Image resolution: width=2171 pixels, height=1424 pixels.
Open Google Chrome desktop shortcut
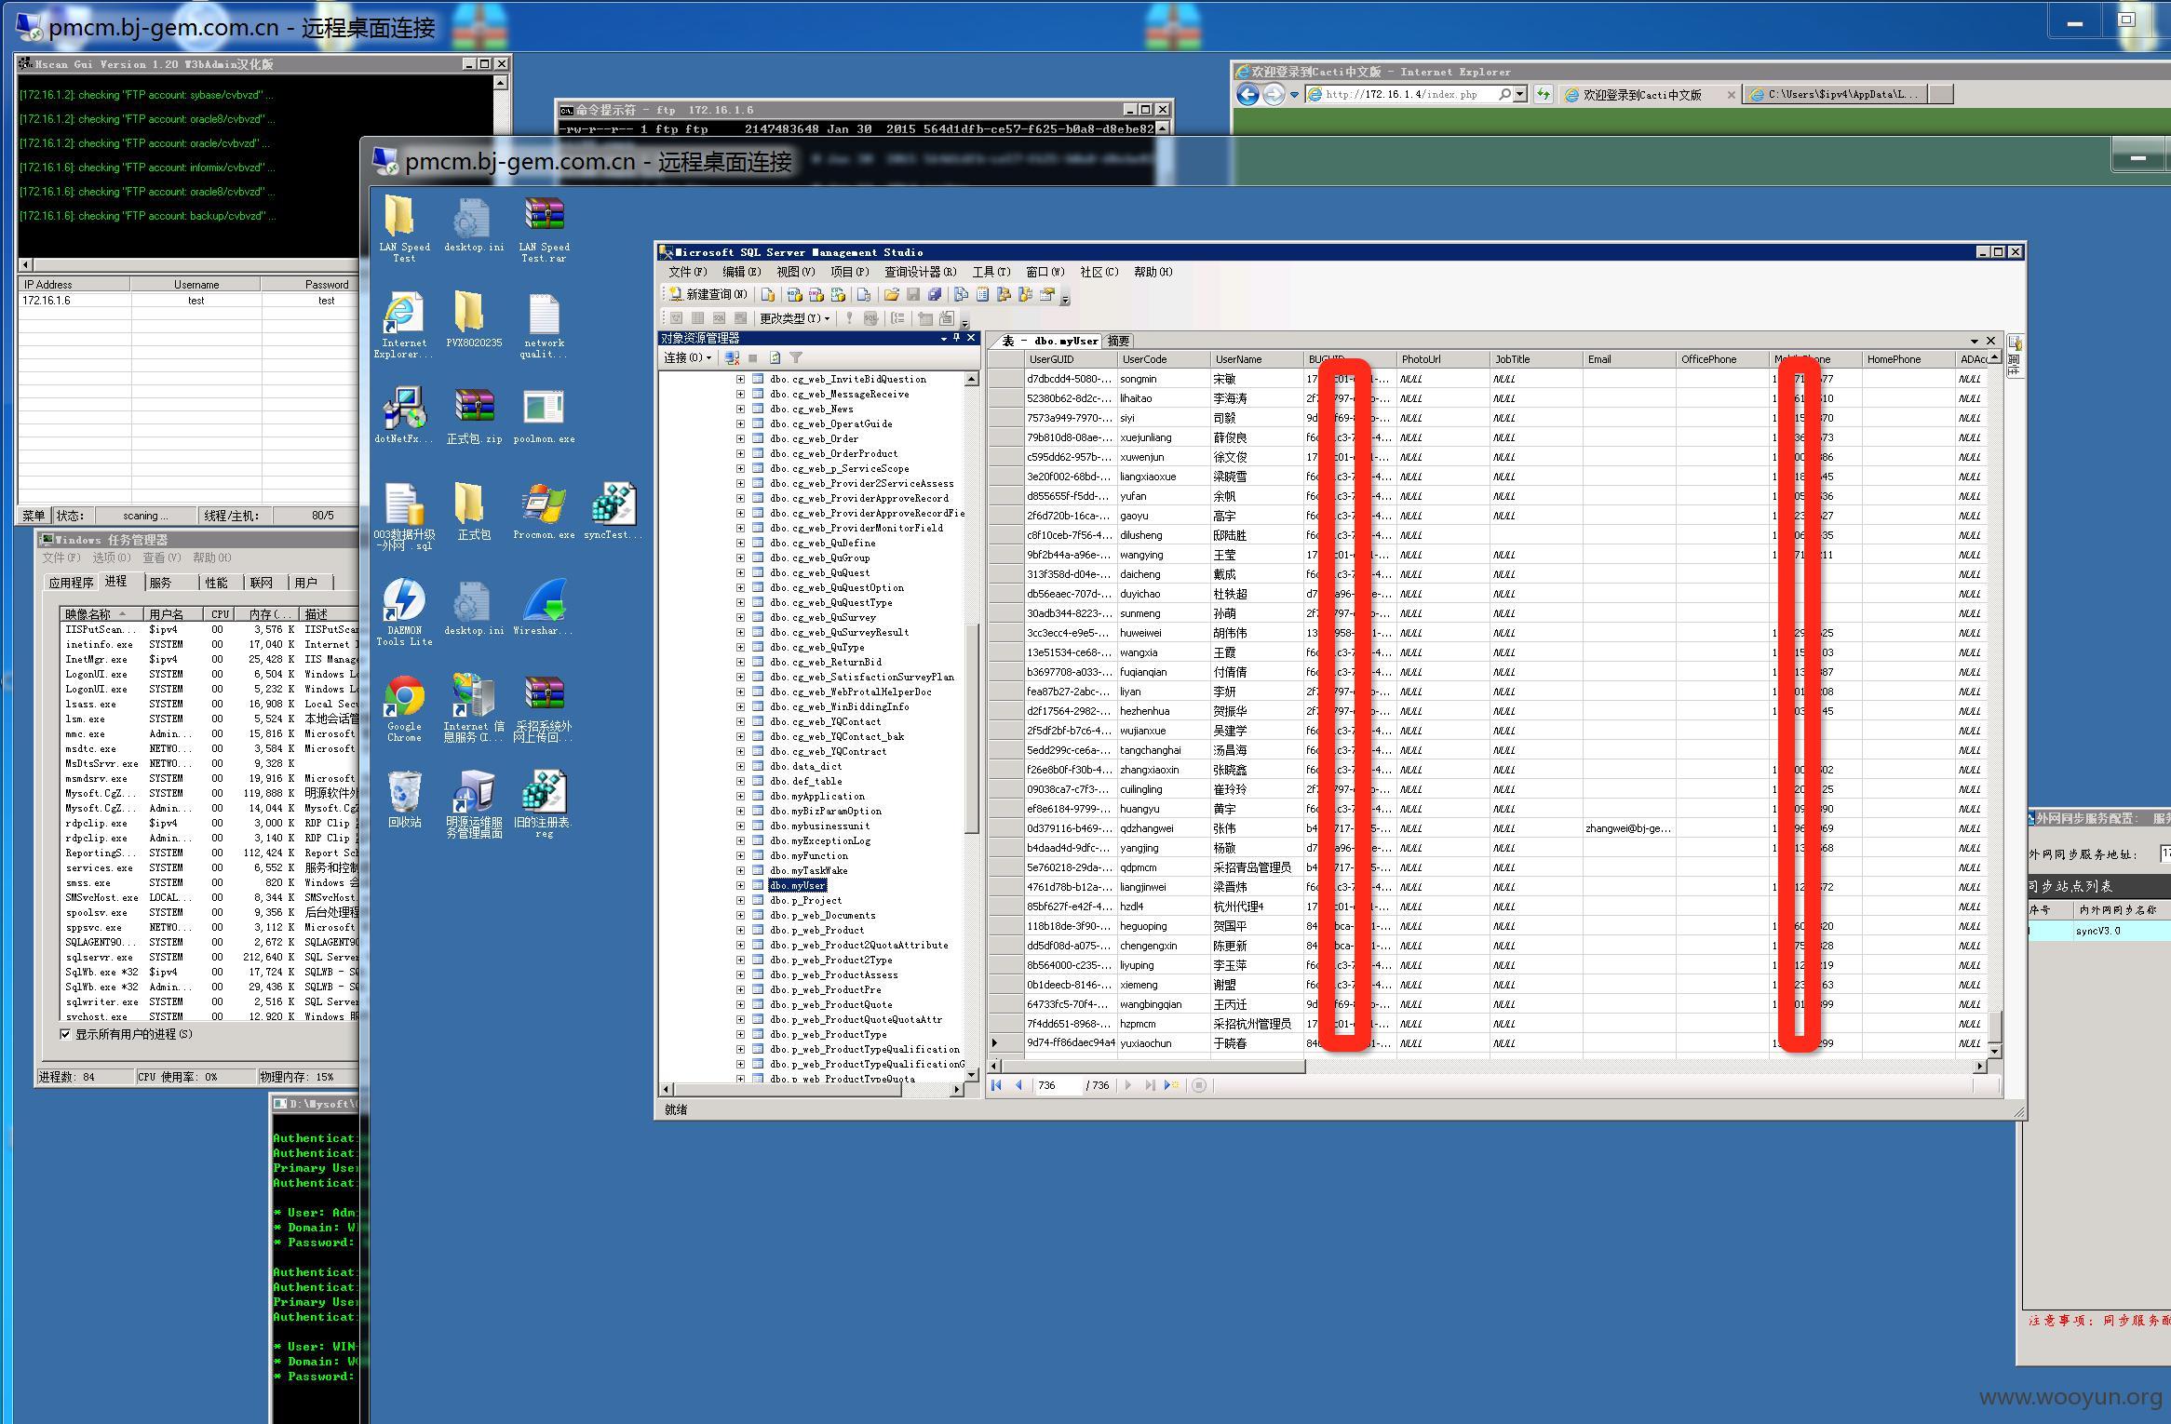pyautogui.click(x=404, y=708)
